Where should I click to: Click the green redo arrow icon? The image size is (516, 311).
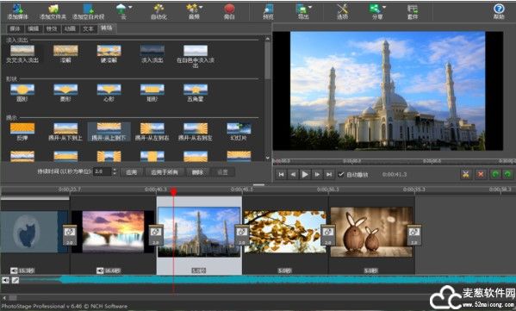click(507, 174)
